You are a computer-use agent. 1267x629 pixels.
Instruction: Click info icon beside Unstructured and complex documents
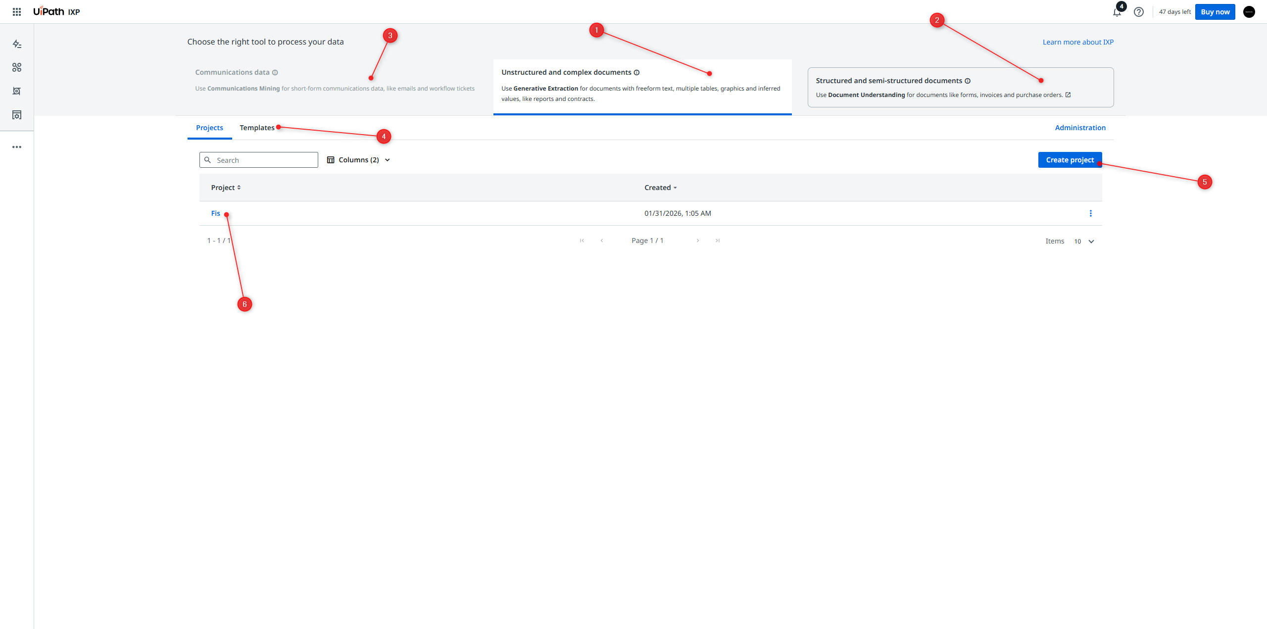[637, 73]
